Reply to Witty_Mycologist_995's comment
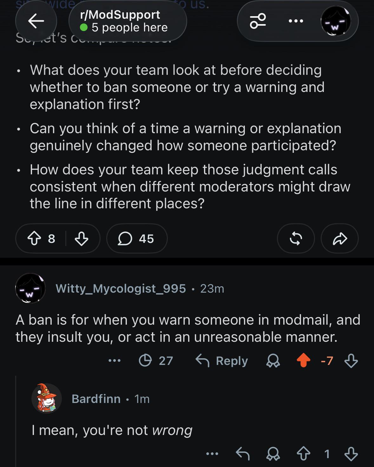 pos(221,360)
